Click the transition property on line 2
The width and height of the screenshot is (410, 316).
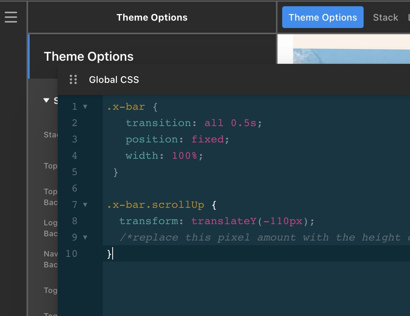click(x=158, y=123)
